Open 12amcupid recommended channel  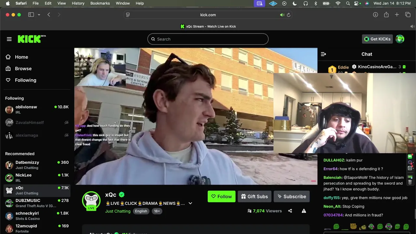(x=37, y=228)
